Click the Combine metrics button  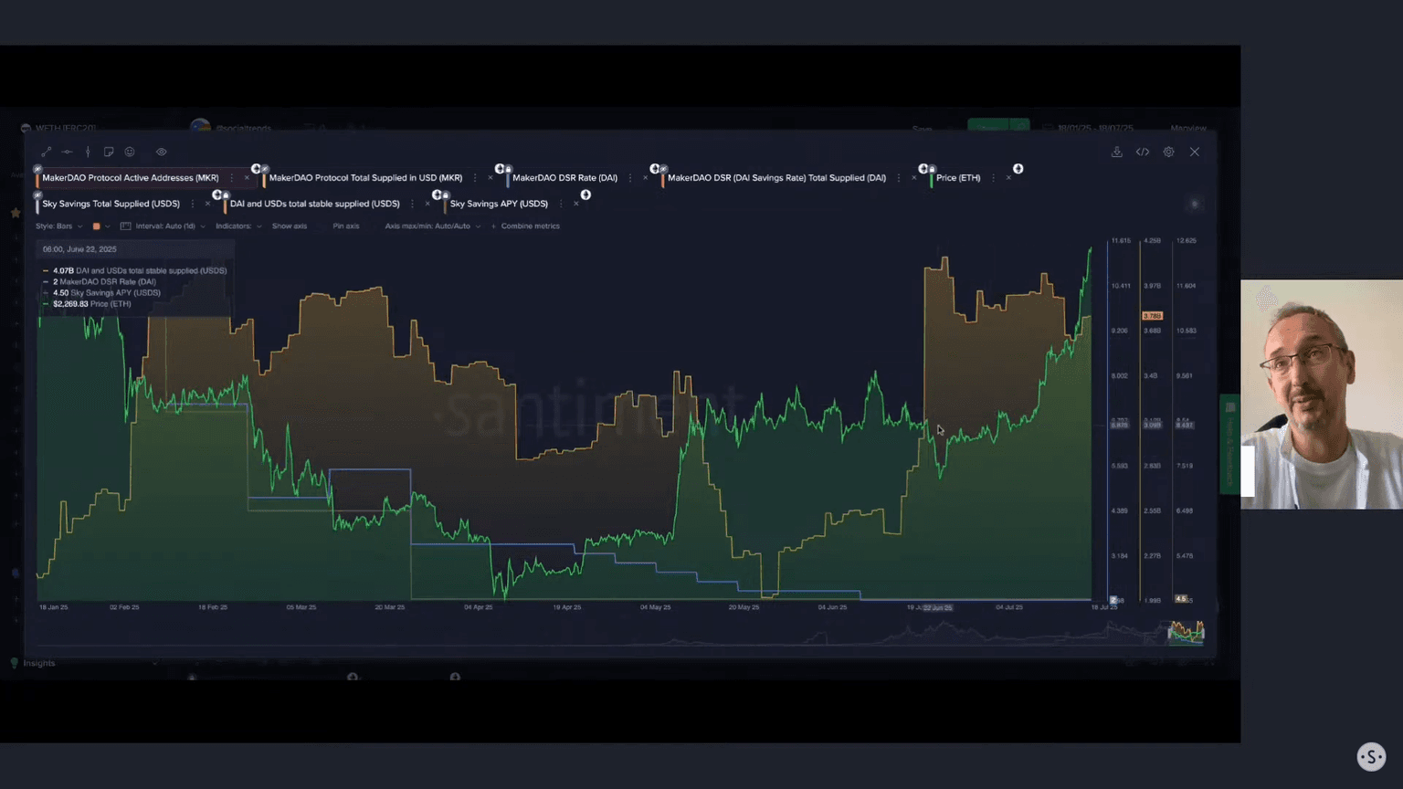click(x=526, y=226)
